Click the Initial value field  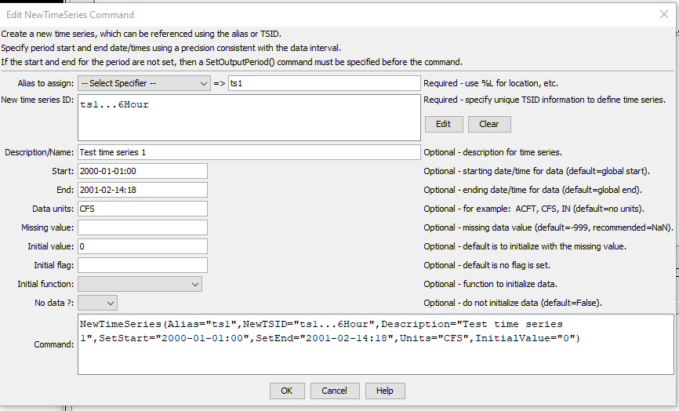143,246
